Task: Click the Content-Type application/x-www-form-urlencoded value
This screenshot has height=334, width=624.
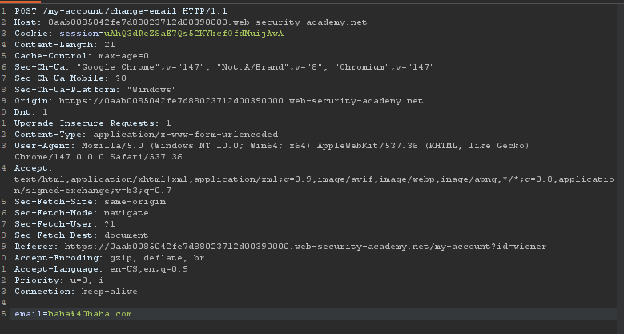Action: (x=186, y=134)
